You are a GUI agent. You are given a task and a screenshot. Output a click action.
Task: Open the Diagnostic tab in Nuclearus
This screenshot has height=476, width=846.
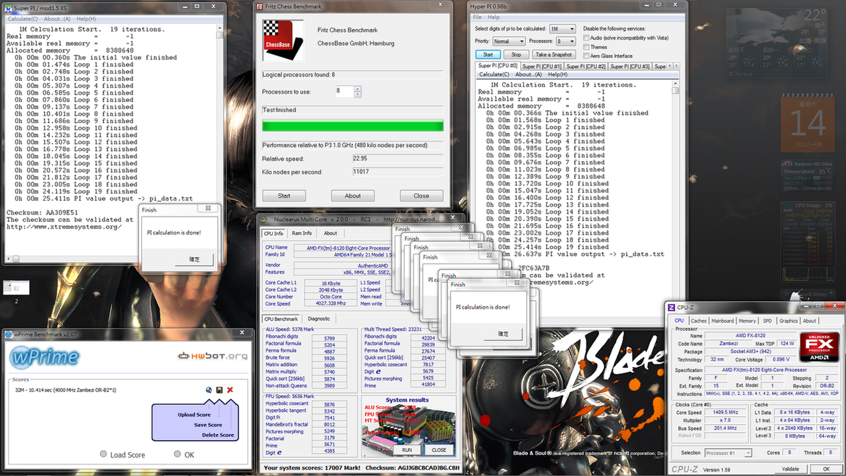click(319, 318)
